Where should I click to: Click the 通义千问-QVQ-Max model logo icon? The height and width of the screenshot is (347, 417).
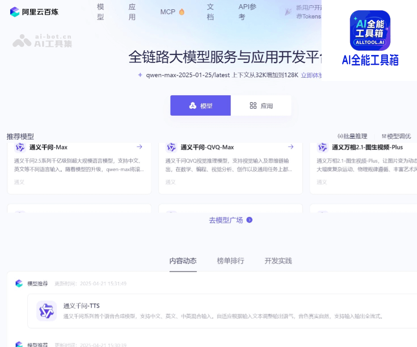click(171, 147)
